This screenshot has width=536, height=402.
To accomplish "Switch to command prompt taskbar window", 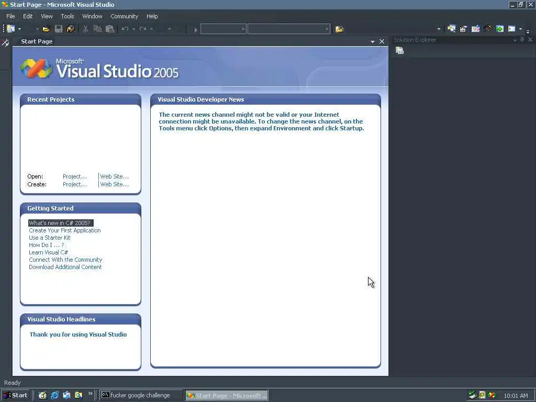I will pyautogui.click(x=141, y=395).
